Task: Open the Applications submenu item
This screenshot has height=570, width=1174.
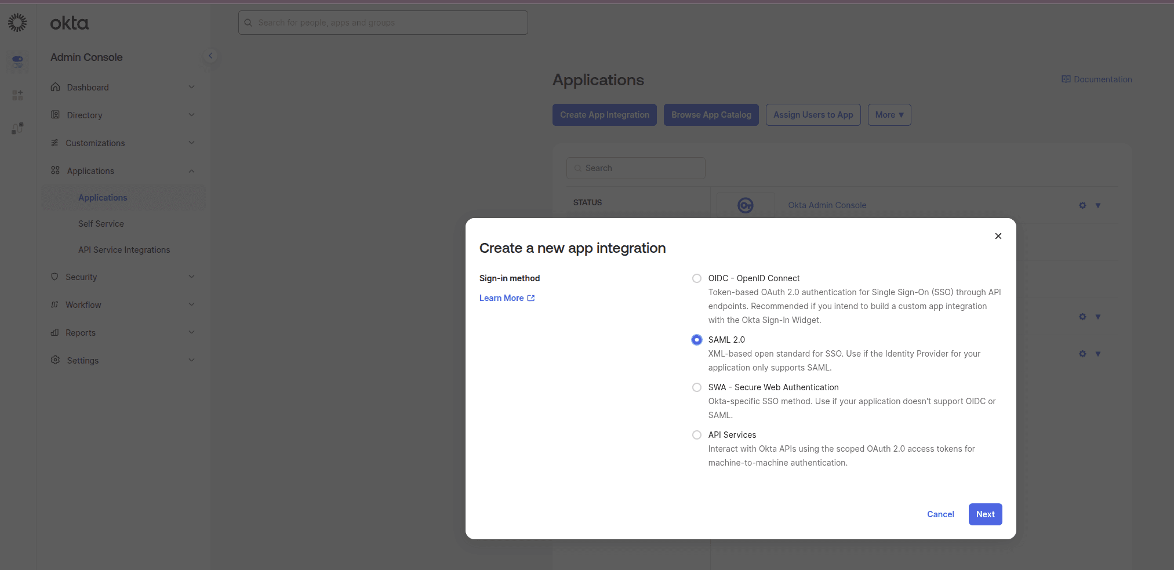Action: [x=123, y=198]
